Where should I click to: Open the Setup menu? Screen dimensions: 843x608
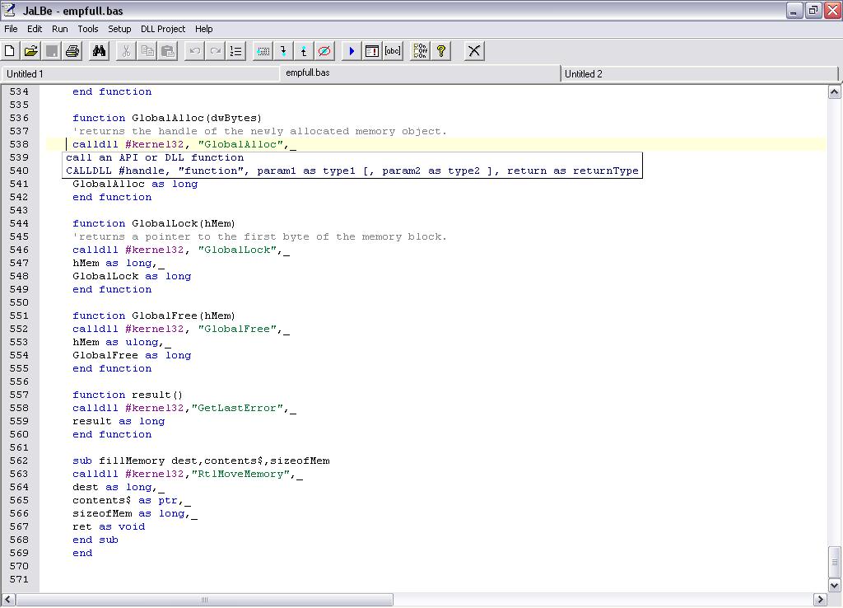119,29
